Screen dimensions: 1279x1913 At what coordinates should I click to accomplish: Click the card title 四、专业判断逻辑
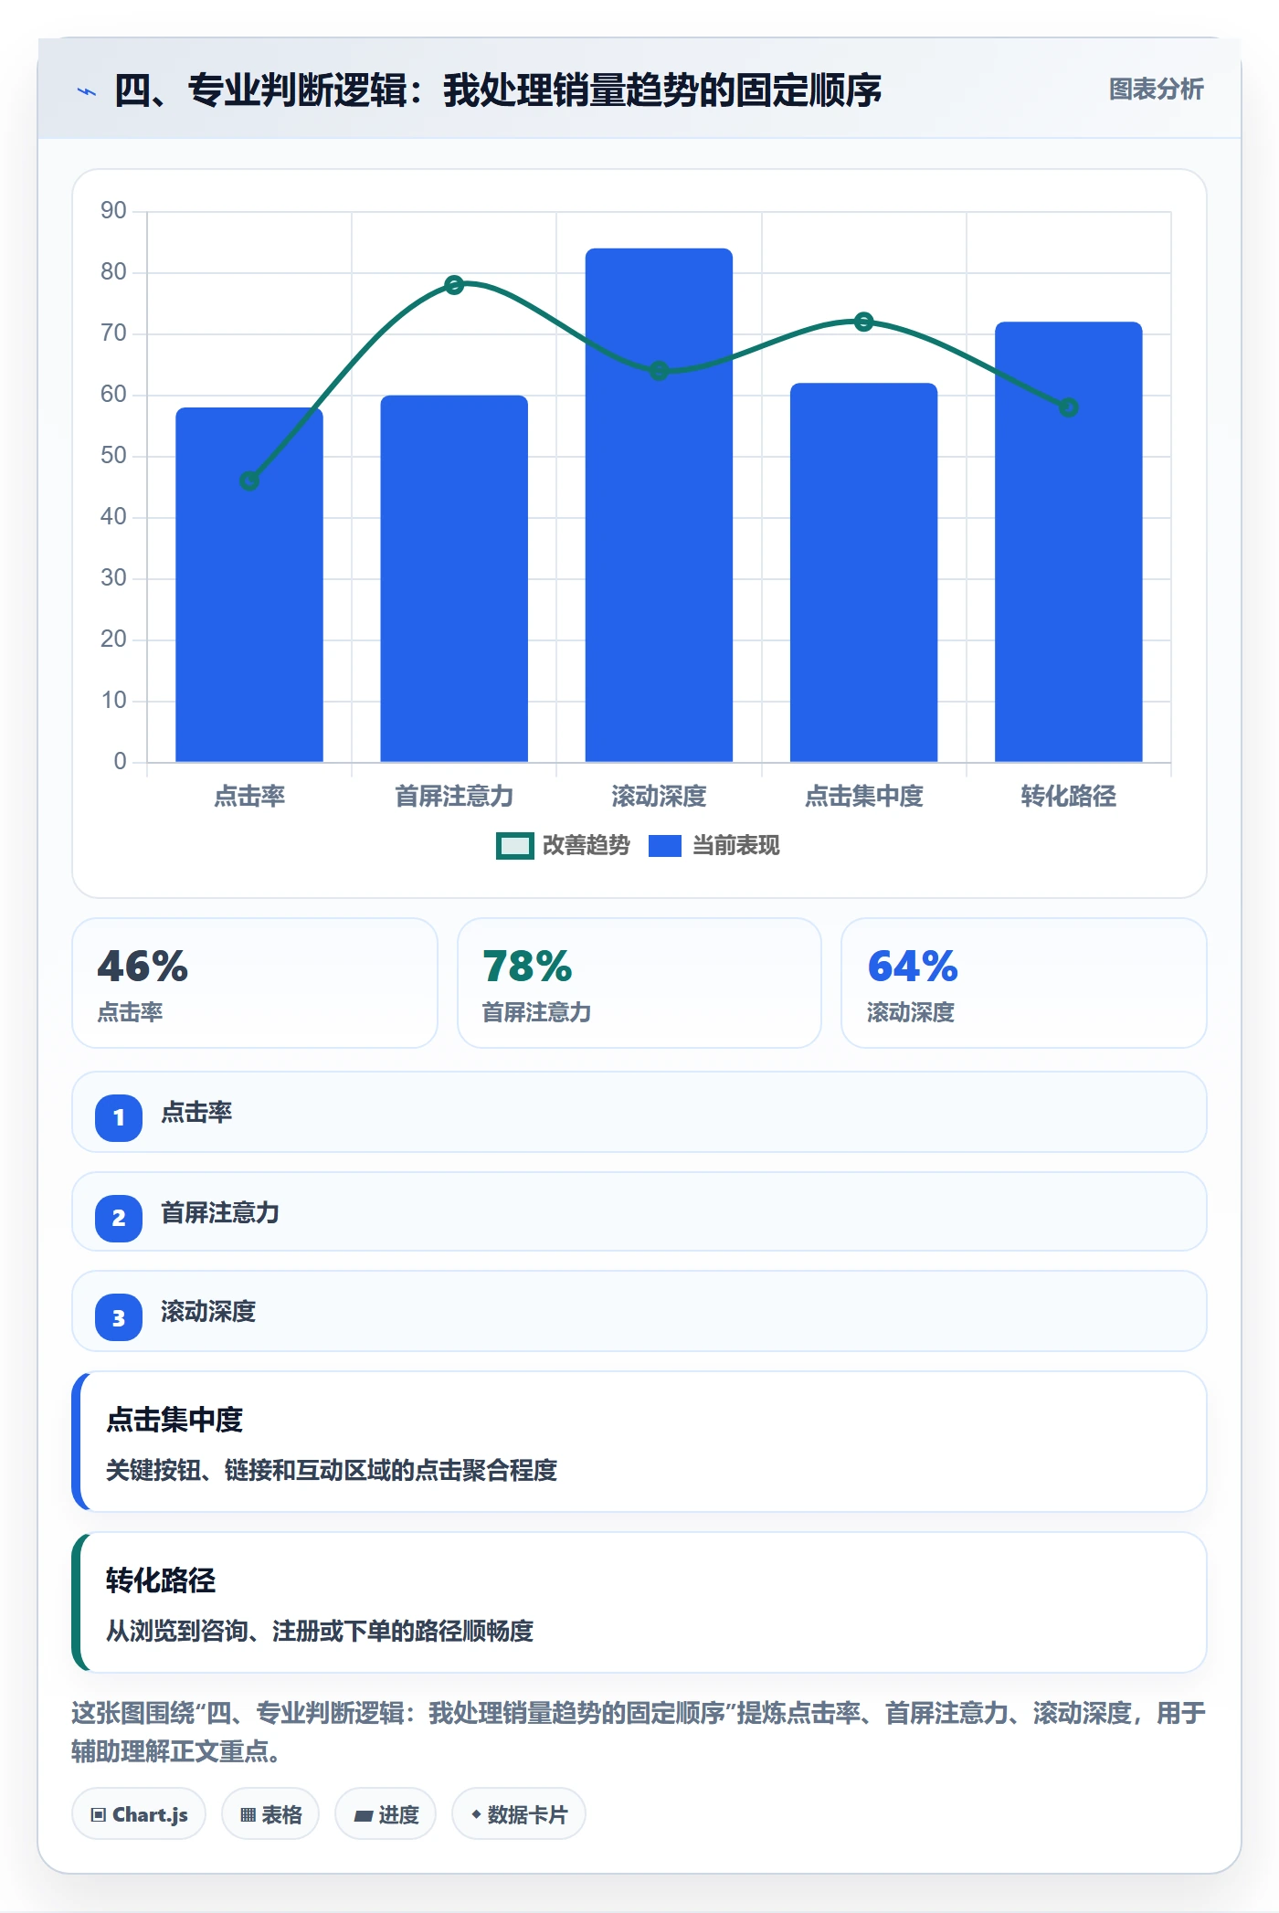pos(497,90)
